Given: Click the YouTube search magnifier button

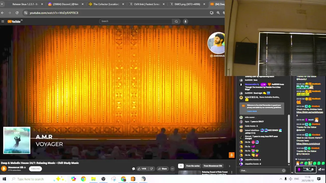Looking at the screenshot, I should (x=176, y=21).
